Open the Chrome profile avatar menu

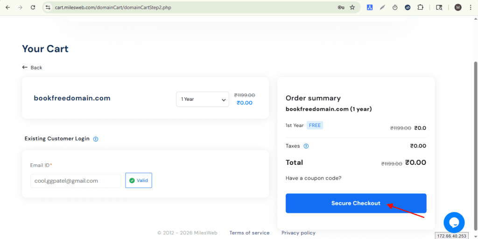458,7
